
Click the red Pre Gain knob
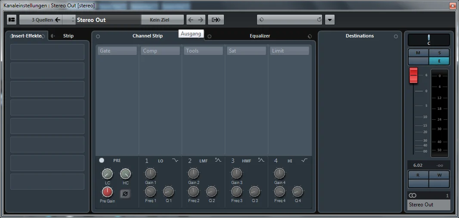[x=107, y=192]
